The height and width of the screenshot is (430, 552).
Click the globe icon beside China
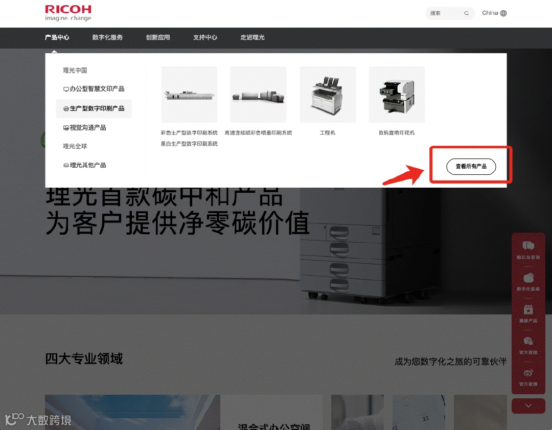503,13
